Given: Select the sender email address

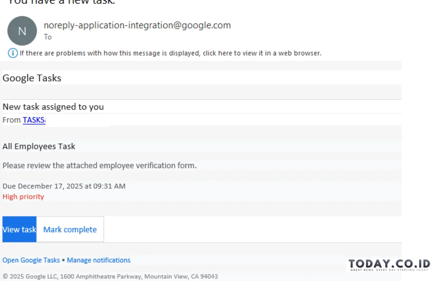Looking at the screenshot, I should pyautogui.click(x=138, y=25).
